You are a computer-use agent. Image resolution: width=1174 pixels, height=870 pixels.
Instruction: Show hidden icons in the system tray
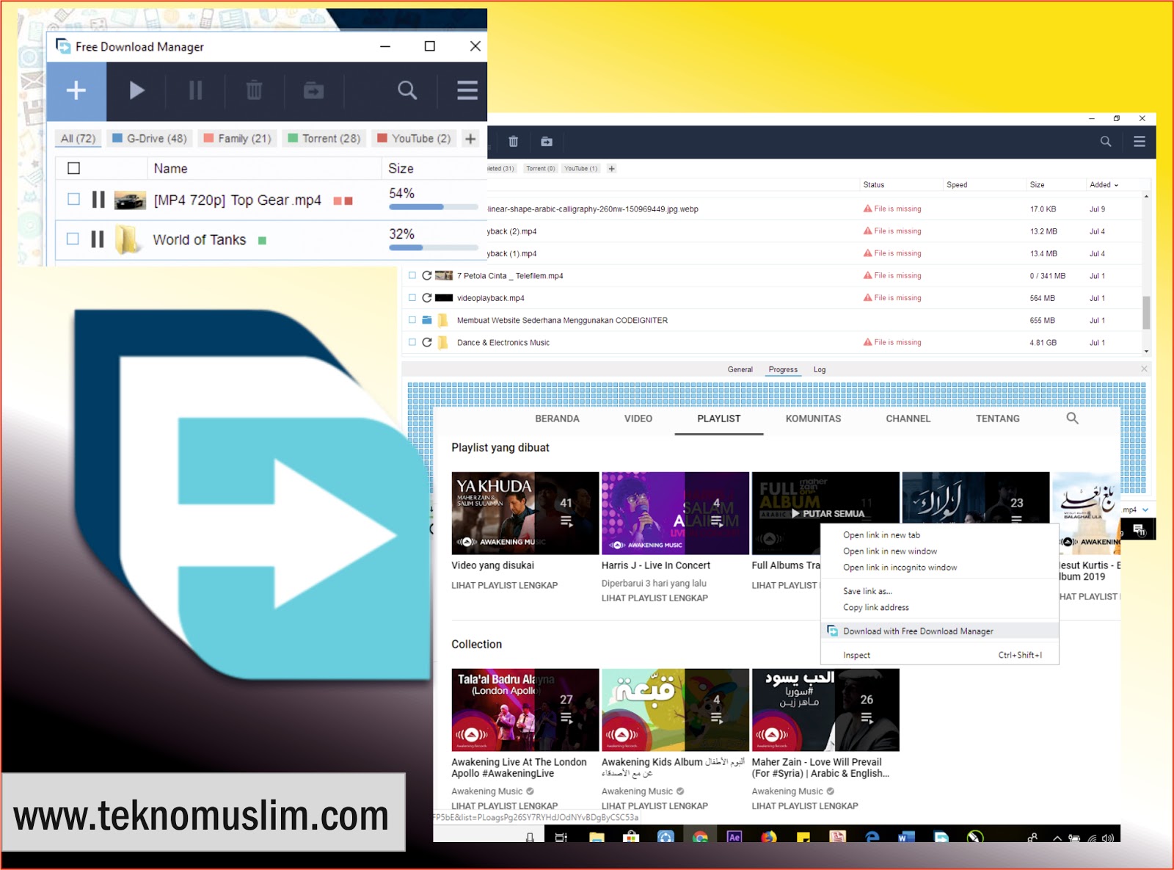coord(1057,837)
